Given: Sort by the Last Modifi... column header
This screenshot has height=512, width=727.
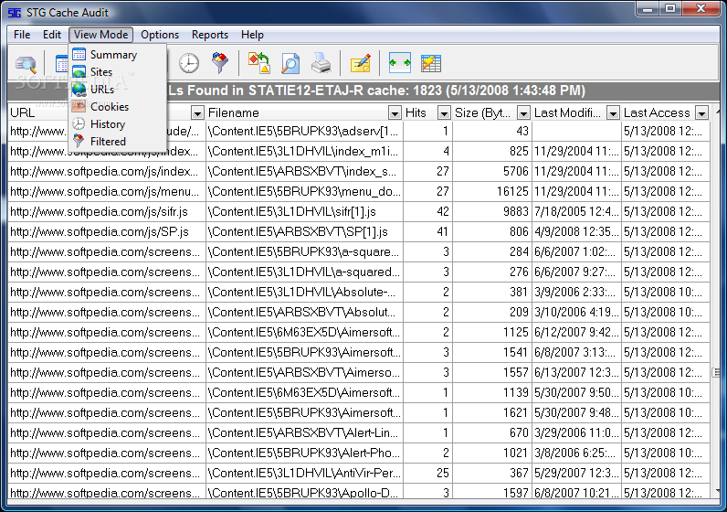Looking at the screenshot, I should 569,112.
